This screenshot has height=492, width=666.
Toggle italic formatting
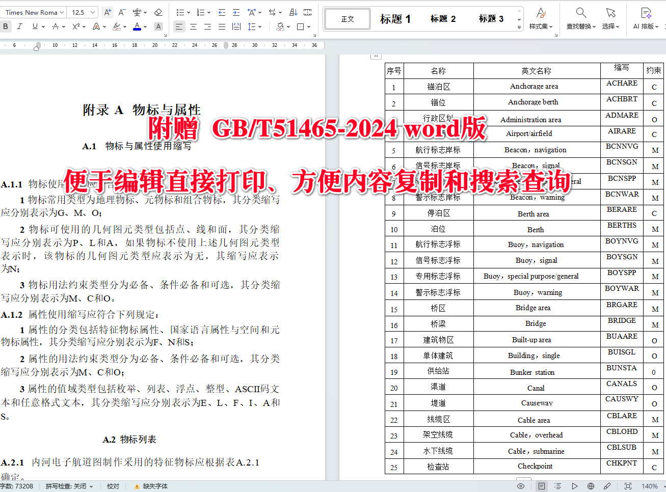[x=19, y=26]
